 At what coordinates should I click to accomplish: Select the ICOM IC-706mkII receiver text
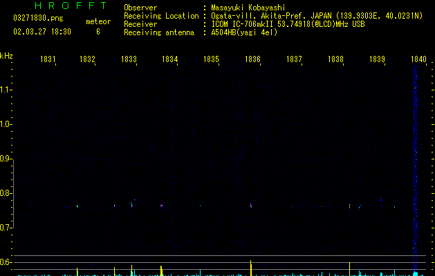coord(288,24)
